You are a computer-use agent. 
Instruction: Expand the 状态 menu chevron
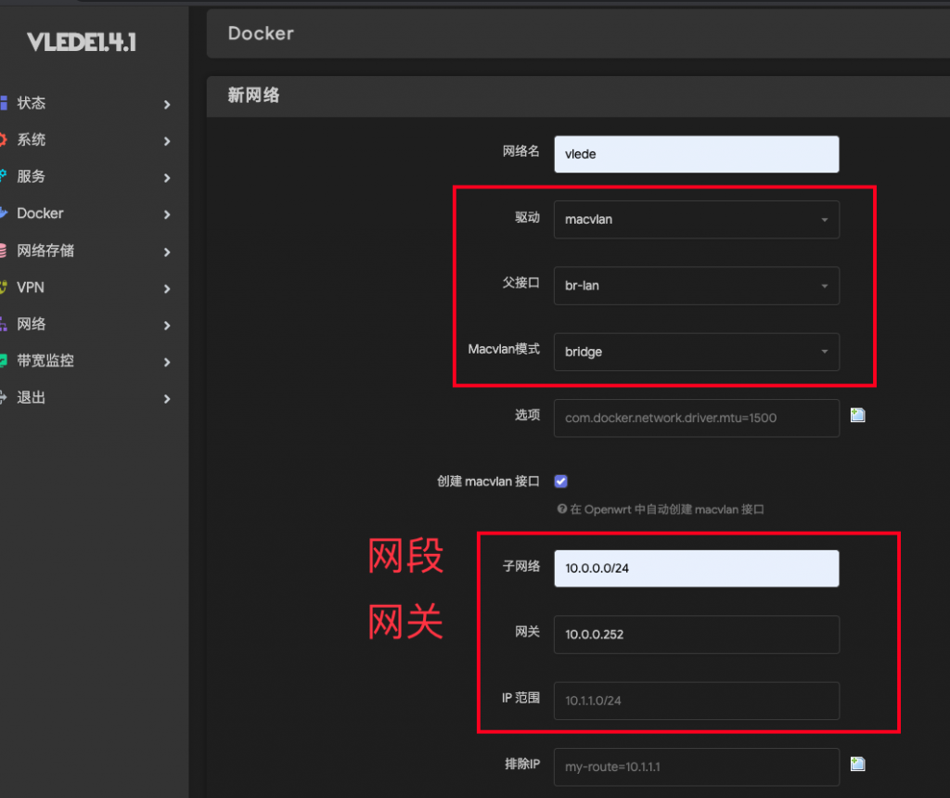tap(167, 105)
